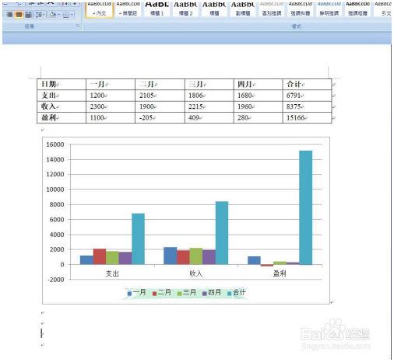This screenshot has height=362, width=394.
Task: Open the paragraph dialog launcher icon
Action: tap(78, 26)
